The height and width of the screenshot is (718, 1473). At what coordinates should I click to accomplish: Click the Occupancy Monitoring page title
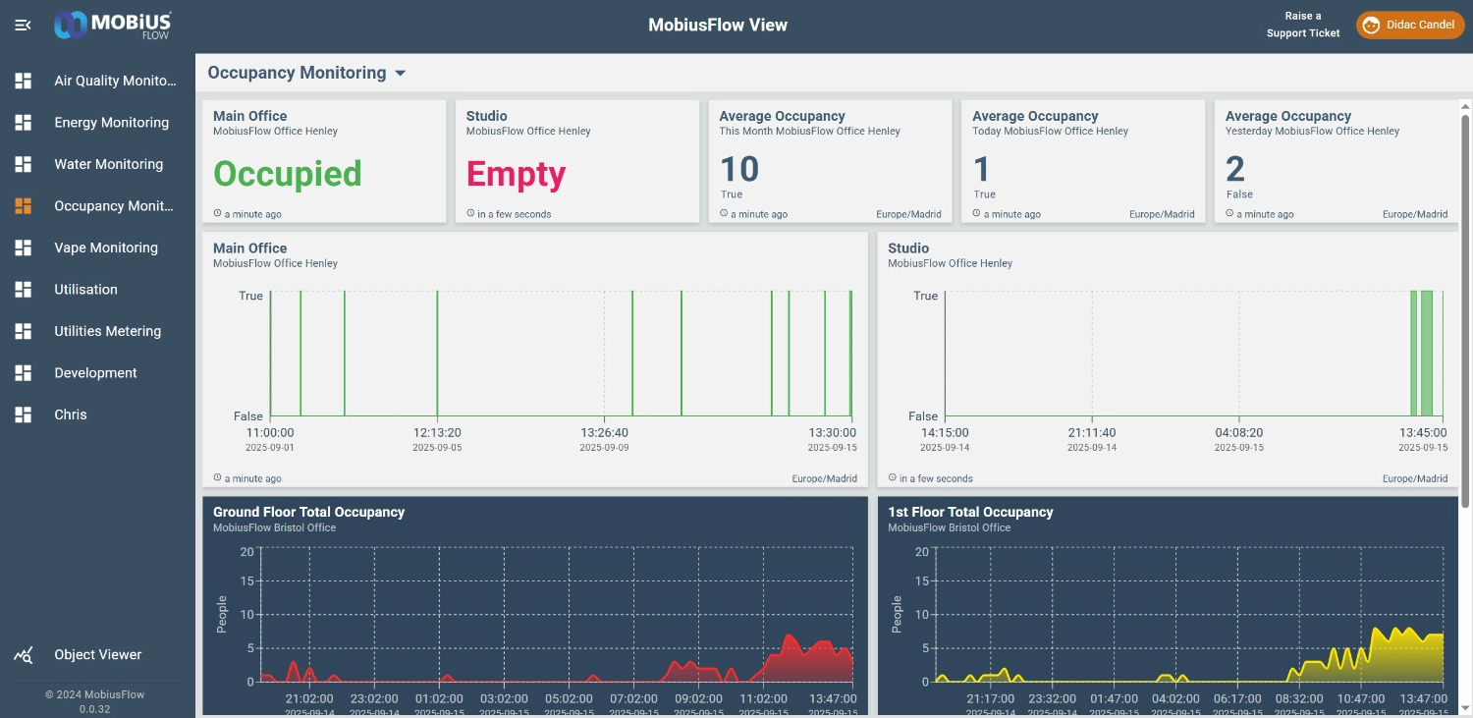pyautogui.click(x=297, y=73)
